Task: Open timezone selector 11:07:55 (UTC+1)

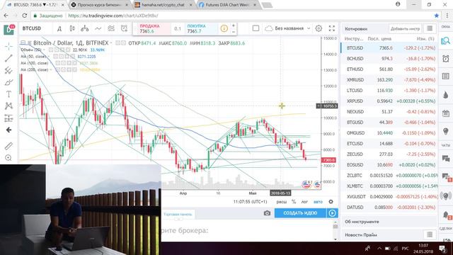Action: [250, 201]
